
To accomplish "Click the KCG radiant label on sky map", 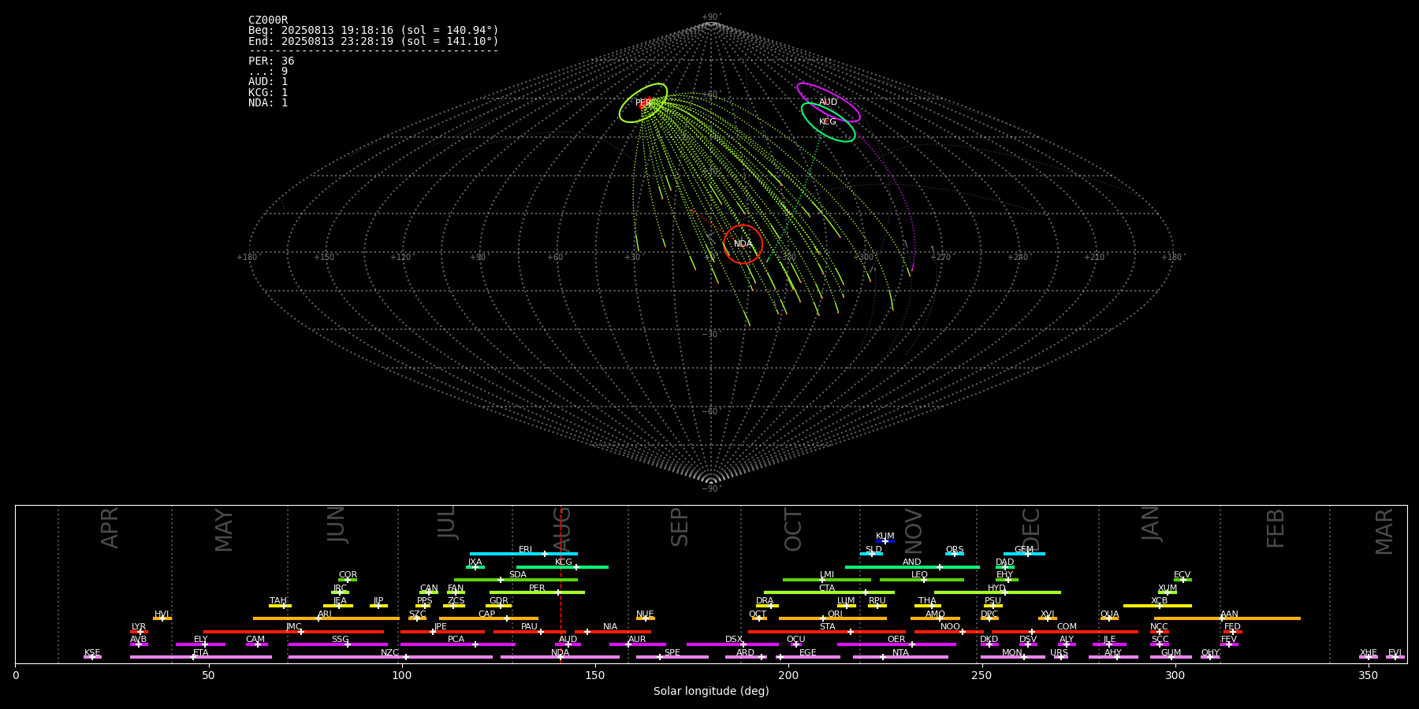I will coord(828,122).
